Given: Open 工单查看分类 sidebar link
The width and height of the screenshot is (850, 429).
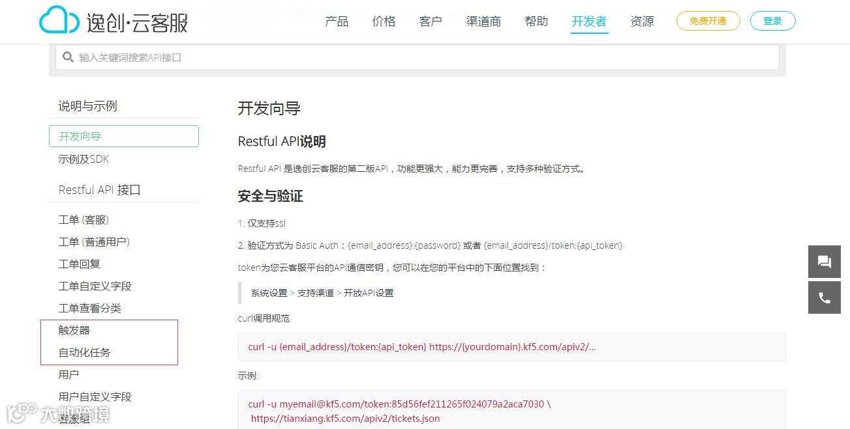Looking at the screenshot, I should click(90, 309).
